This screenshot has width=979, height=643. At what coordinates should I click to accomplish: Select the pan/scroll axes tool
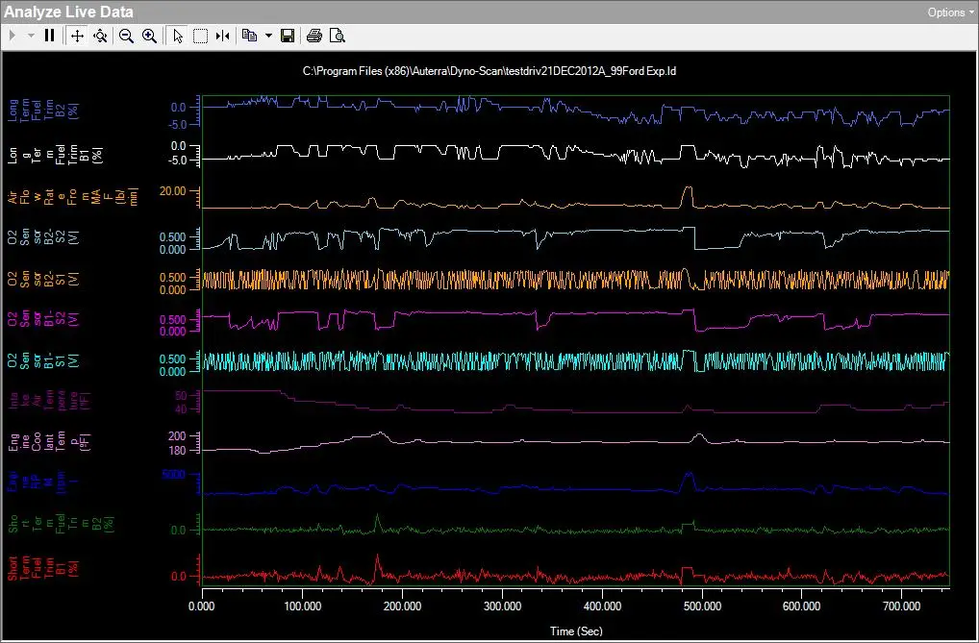coord(77,37)
